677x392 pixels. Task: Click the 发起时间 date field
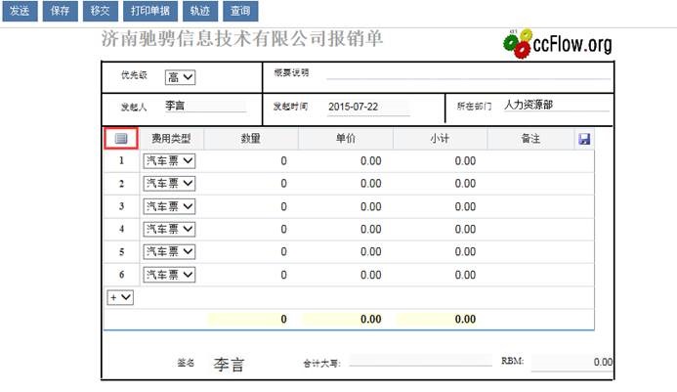[366, 106]
